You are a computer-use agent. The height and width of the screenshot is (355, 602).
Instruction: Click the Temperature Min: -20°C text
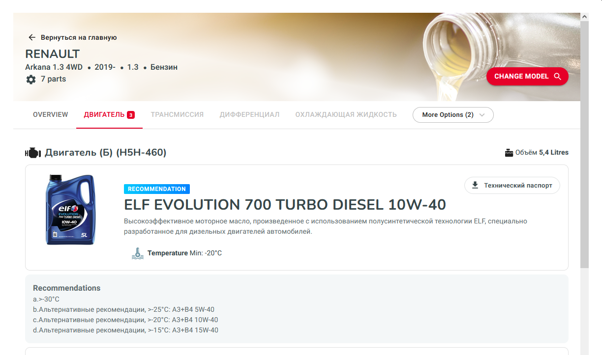point(184,253)
